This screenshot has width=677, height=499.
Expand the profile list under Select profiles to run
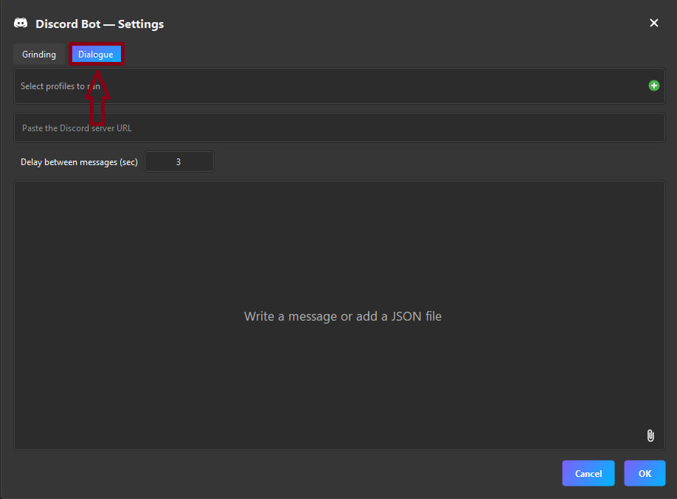[x=339, y=86]
